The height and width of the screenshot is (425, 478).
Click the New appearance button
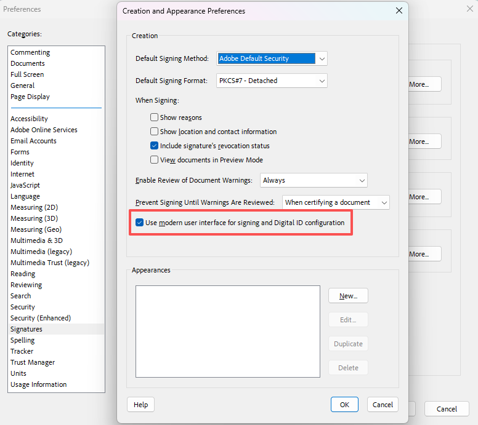pyautogui.click(x=348, y=296)
